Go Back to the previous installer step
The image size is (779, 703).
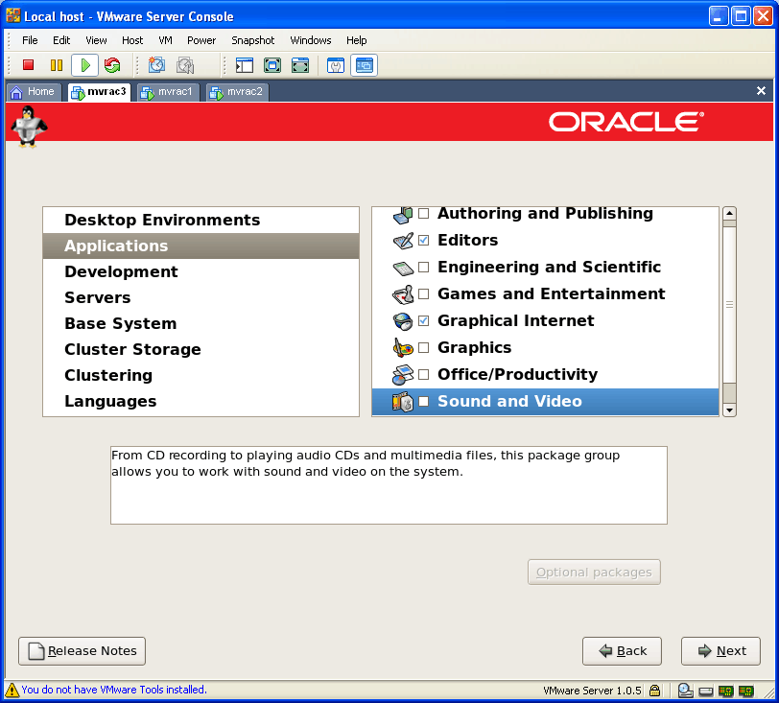tap(622, 651)
